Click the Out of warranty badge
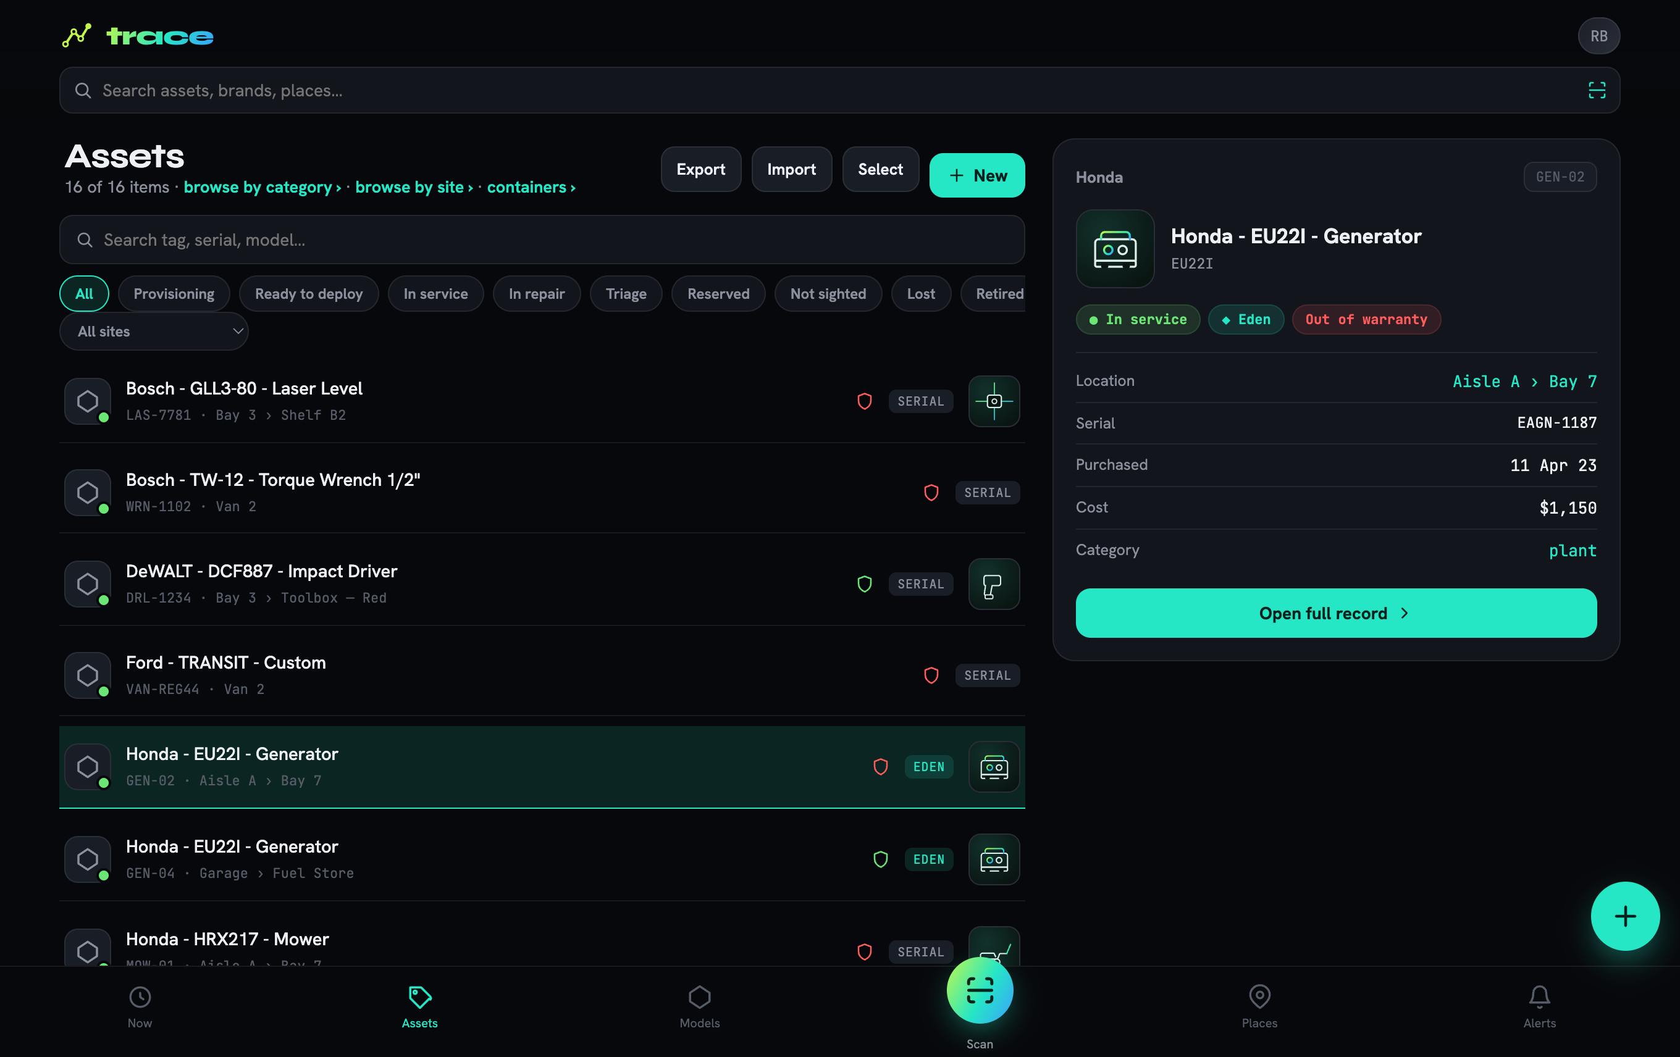Image resolution: width=1680 pixels, height=1057 pixels. (x=1366, y=319)
